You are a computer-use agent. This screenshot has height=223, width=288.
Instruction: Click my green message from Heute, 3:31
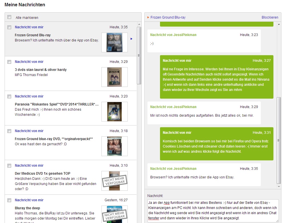pyautogui.click(x=217, y=144)
